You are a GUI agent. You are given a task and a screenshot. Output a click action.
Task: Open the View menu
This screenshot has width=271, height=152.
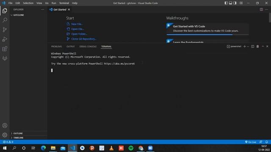click(39, 3)
